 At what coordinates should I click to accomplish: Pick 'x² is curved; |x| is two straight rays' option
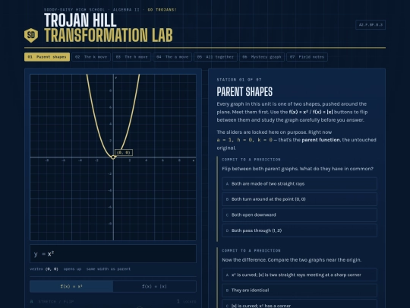click(299, 275)
